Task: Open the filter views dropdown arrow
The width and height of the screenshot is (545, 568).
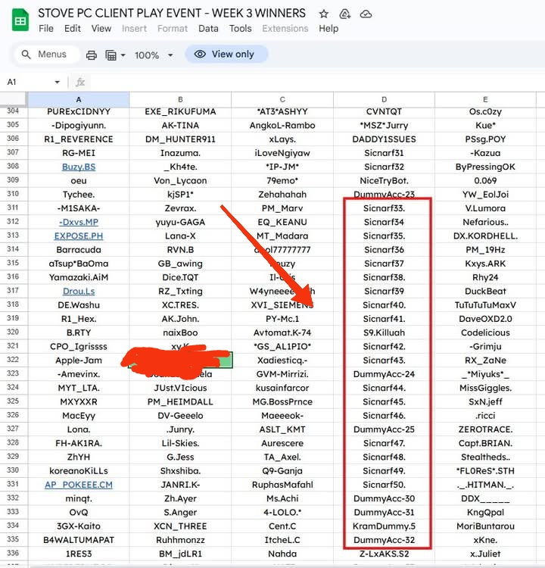Action: [123, 55]
